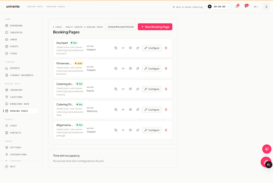Click New Booking Page button
This screenshot has height=183, width=273.
pyautogui.click(x=155, y=27)
